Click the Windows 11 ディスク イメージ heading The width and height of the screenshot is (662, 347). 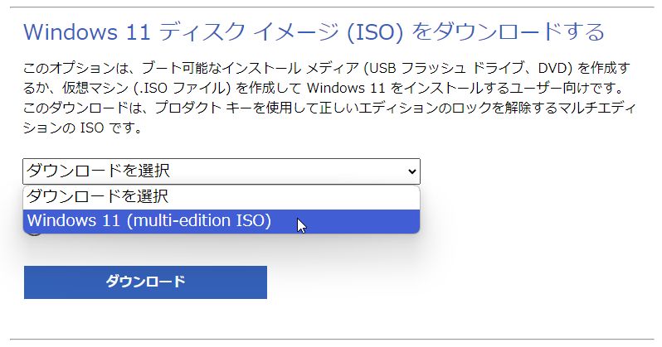pos(314,33)
